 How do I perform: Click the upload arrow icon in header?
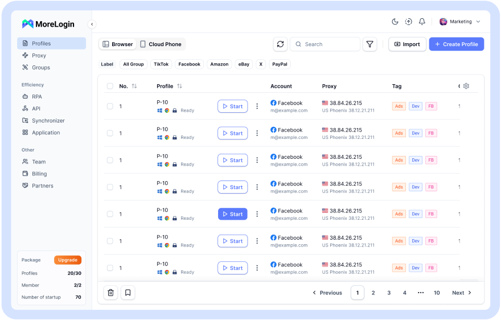408,22
